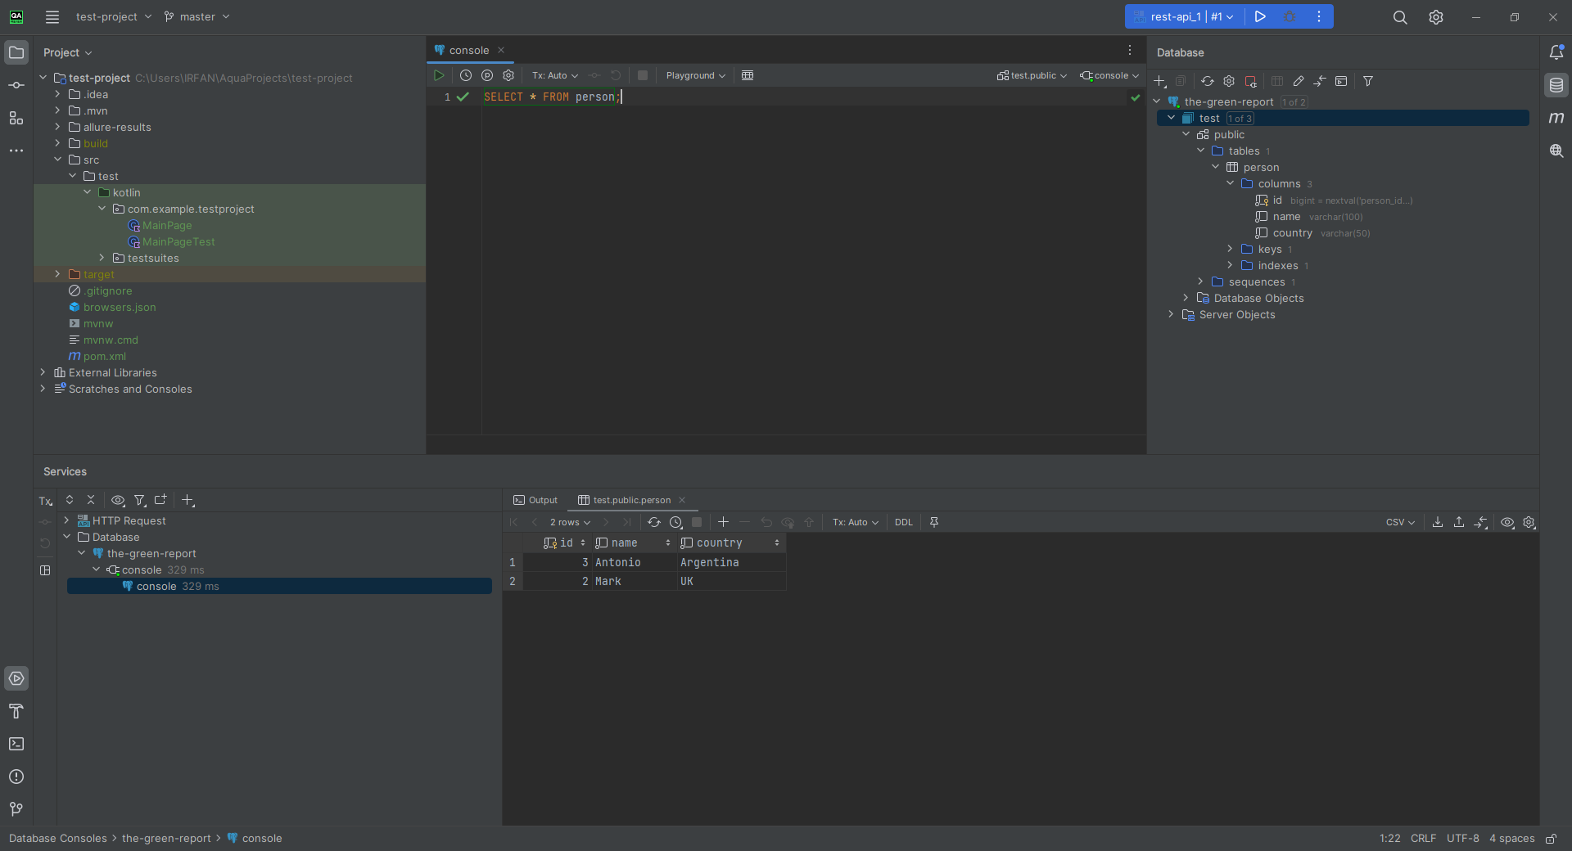Open master branch dropdown
This screenshot has width=1572, height=851.
(x=196, y=16)
